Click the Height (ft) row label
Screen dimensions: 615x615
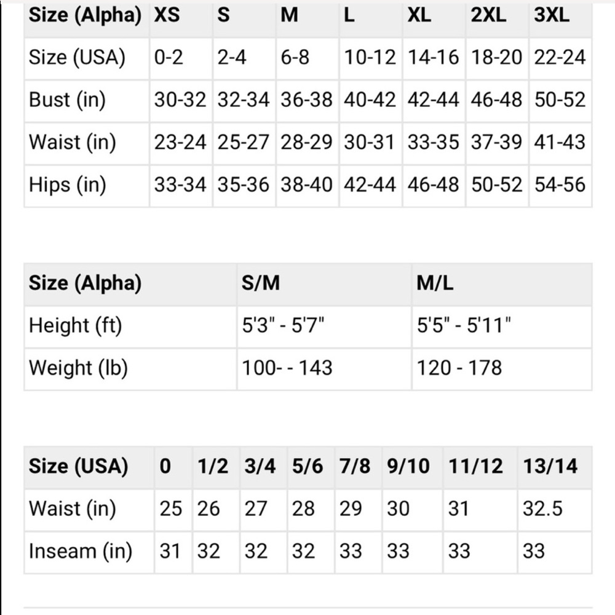(x=76, y=325)
